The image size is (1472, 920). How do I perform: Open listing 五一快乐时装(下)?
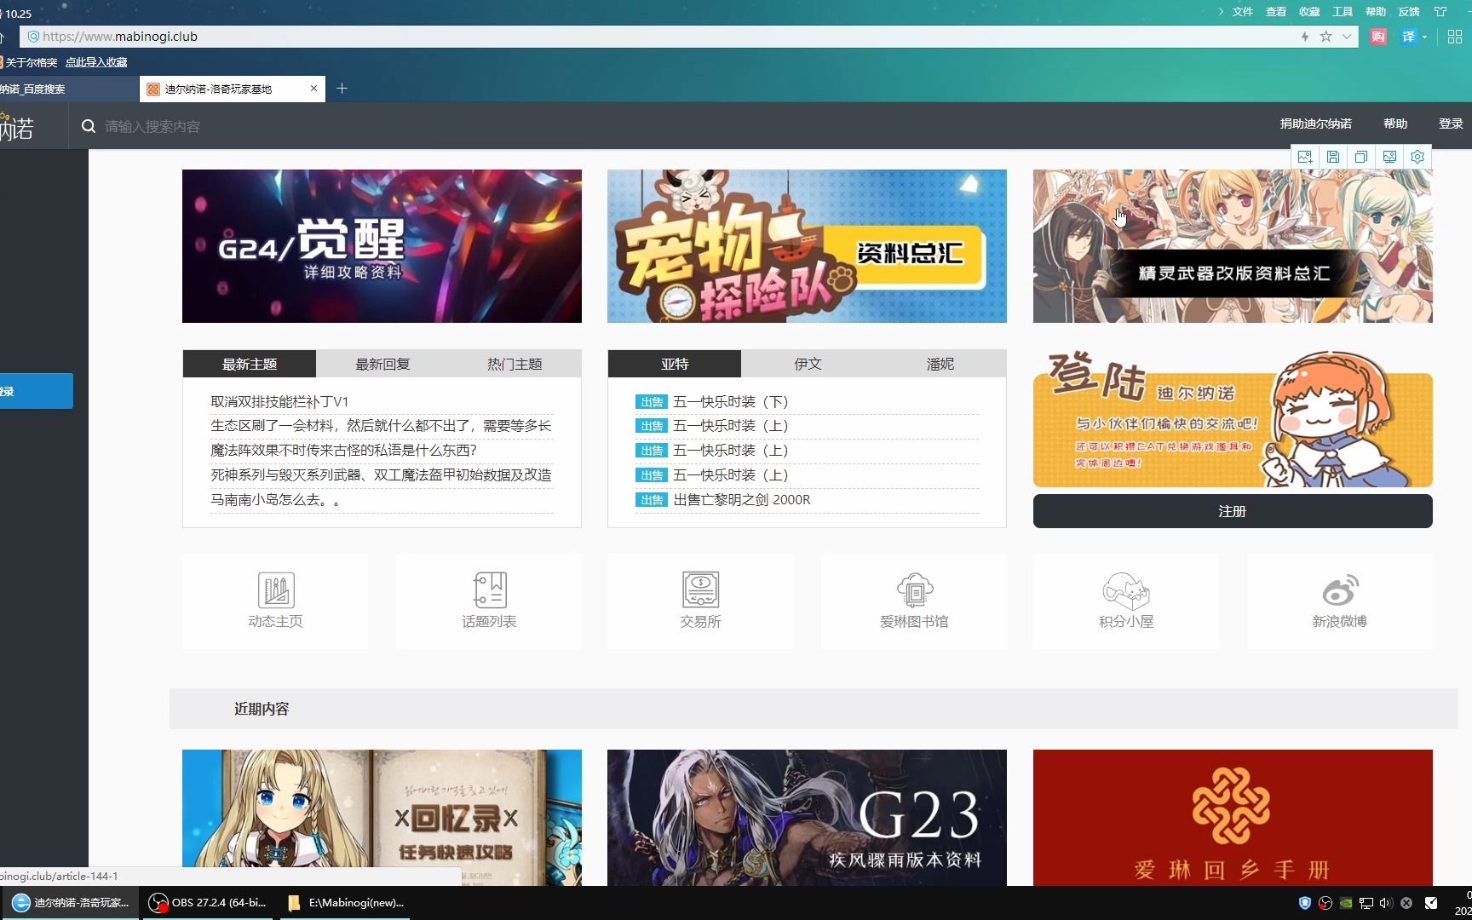click(731, 401)
